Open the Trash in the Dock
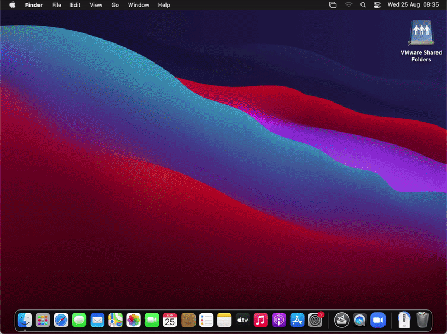Image resolution: width=447 pixels, height=334 pixels. pyautogui.click(x=422, y=320)
